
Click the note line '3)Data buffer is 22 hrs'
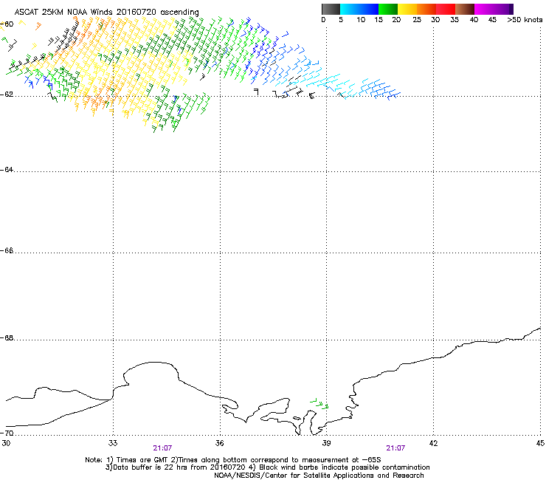point(267,467)
